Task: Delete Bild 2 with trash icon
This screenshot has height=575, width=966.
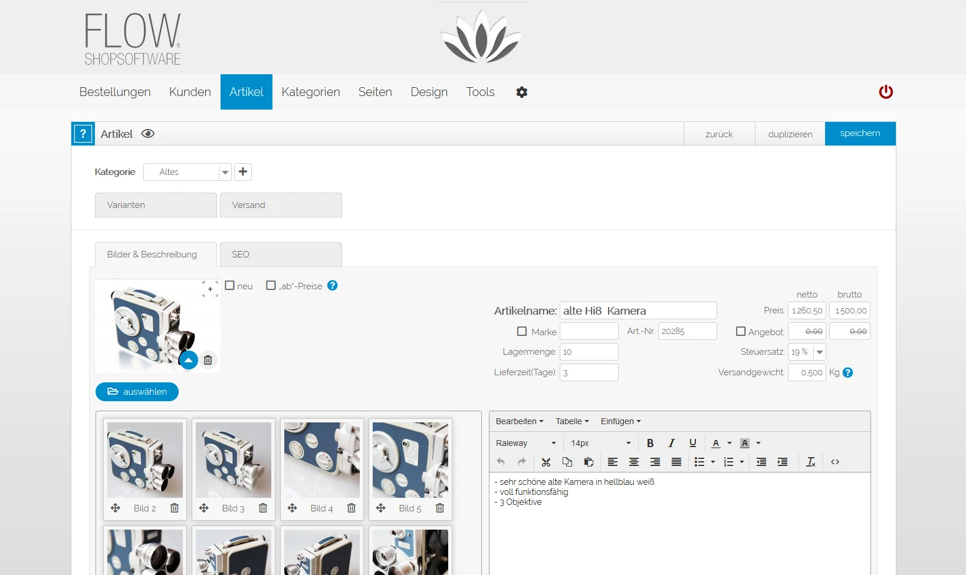Action: [x=175, y=508]
